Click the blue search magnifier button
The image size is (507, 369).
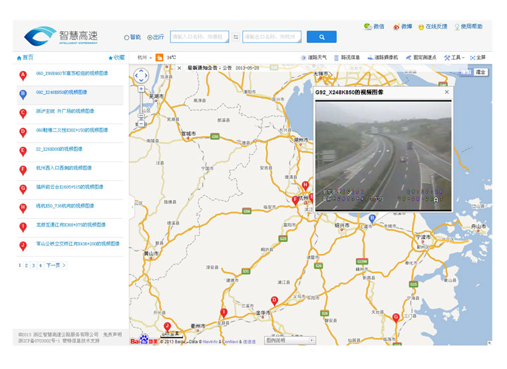(321, 37)
